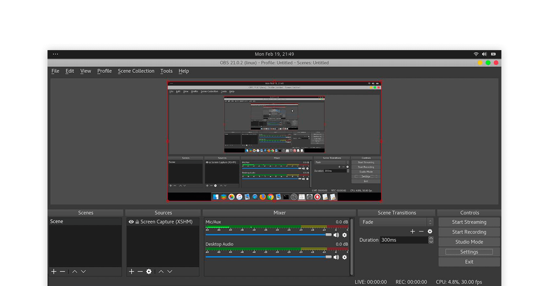The height and width of the screenshot is (286, 548).
Task: Add a new scene with the plus icon
Action: pos(54,271)
